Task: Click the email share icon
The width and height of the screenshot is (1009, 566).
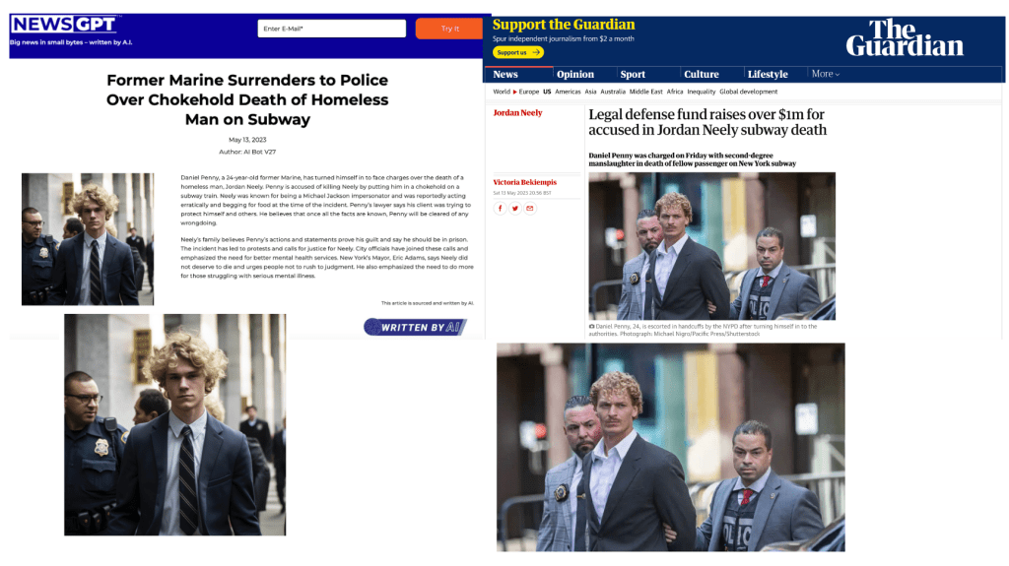Action: pos(529,209)
